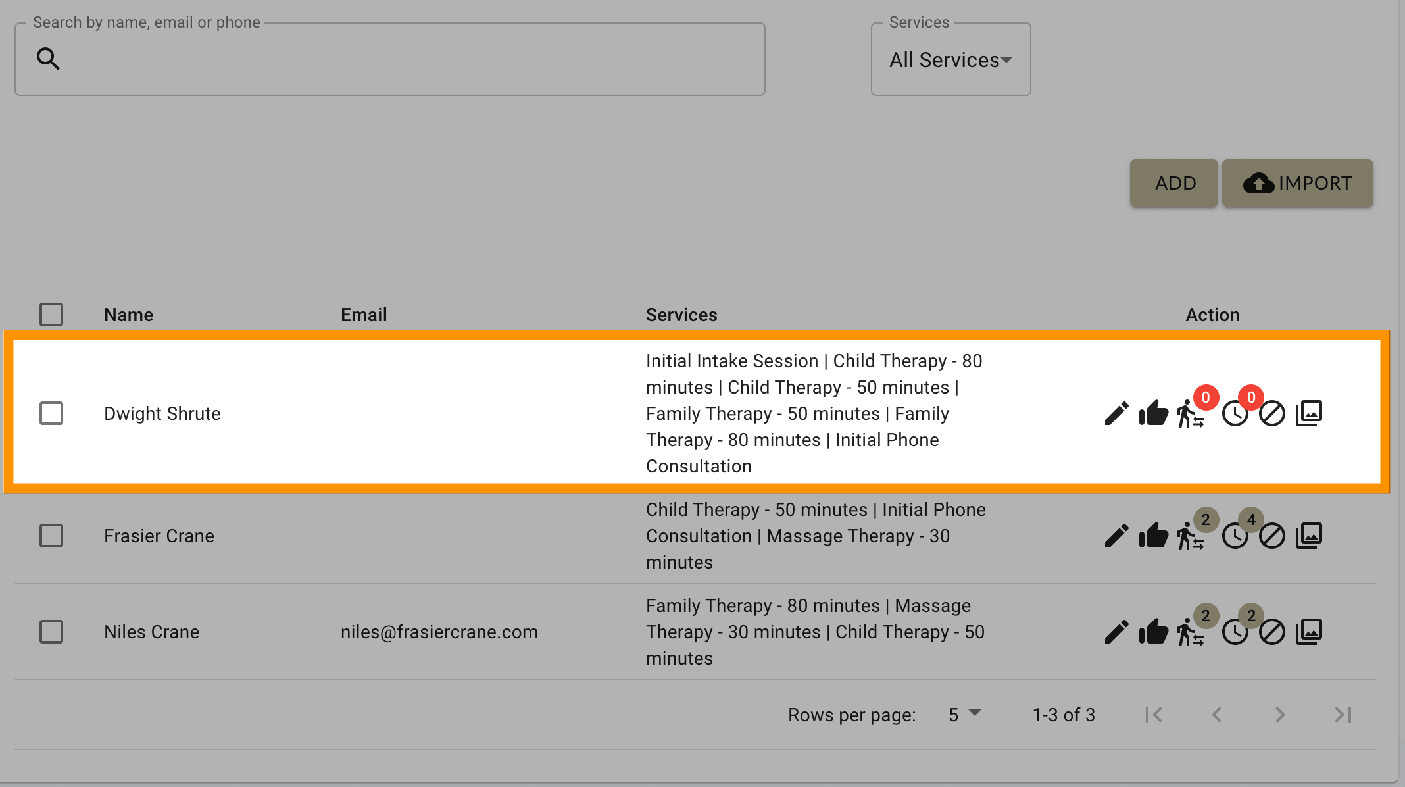Click the cancel/block icon for Frasier Crane
This screenshot has width=1405, height=787.
coord(1273,536)
